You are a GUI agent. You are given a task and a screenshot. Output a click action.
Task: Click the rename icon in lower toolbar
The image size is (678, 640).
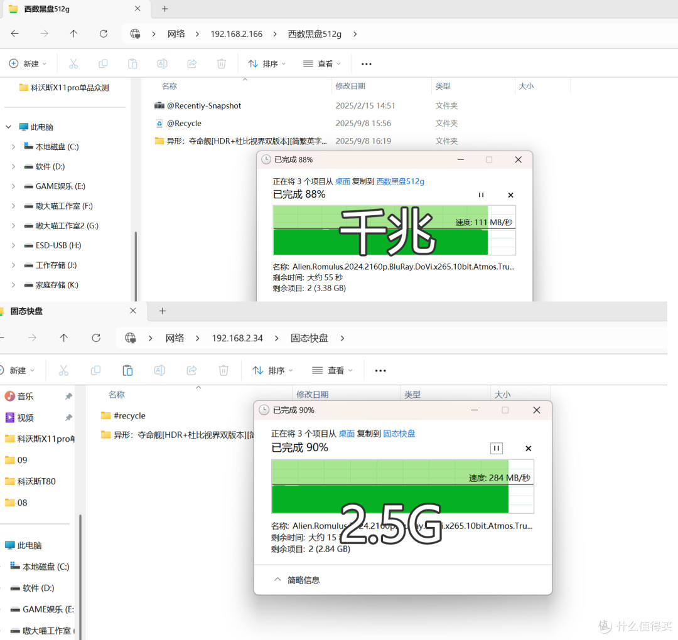click(x=159, y=370)
